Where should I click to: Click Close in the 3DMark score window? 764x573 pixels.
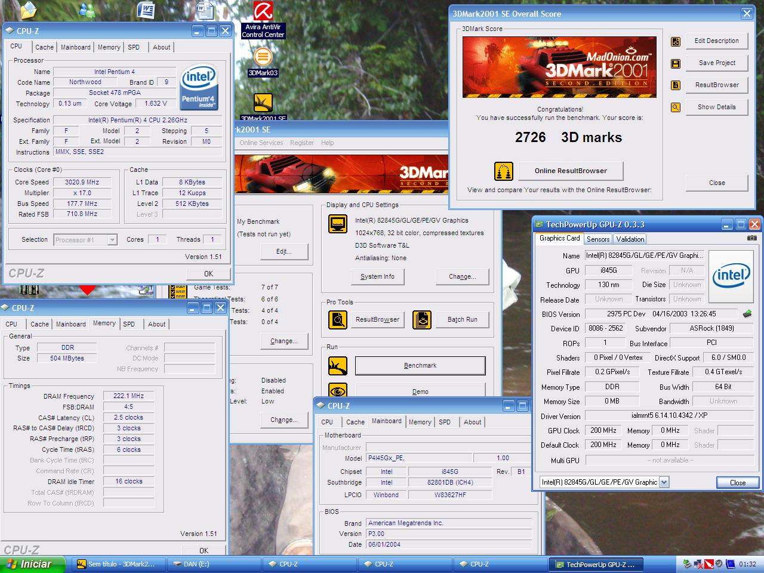[x=717, y=183]
